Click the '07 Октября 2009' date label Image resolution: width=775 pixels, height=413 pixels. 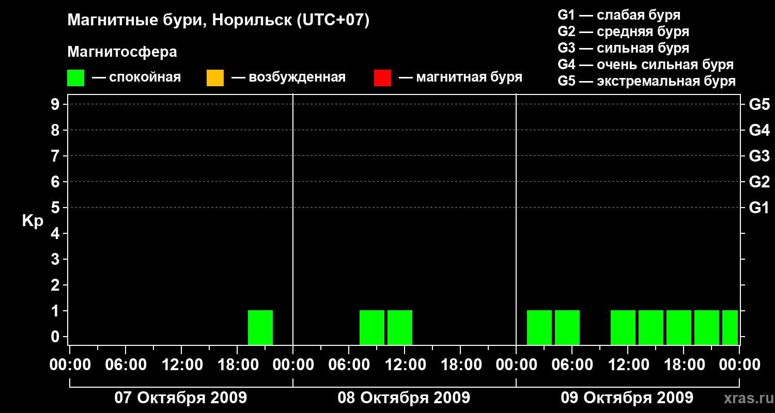point(180,398)
